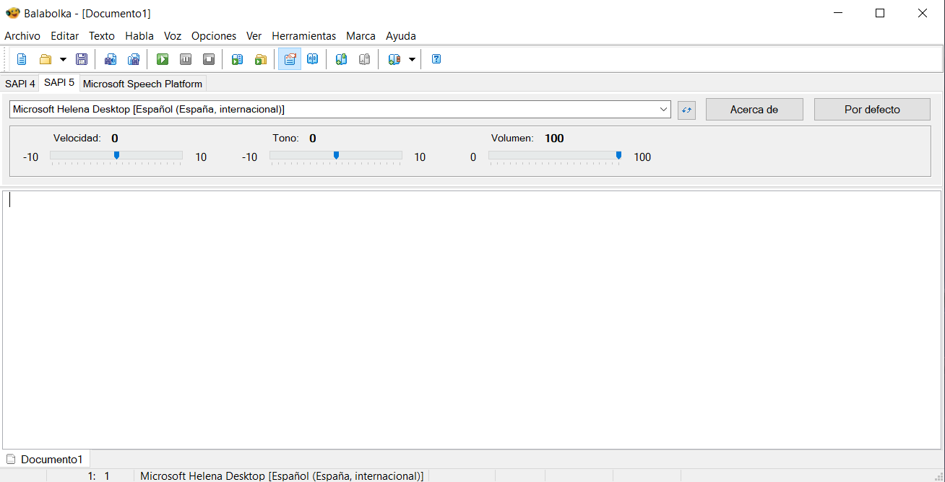Click the cursor position 1: 1 in status bar

point(98,476)
